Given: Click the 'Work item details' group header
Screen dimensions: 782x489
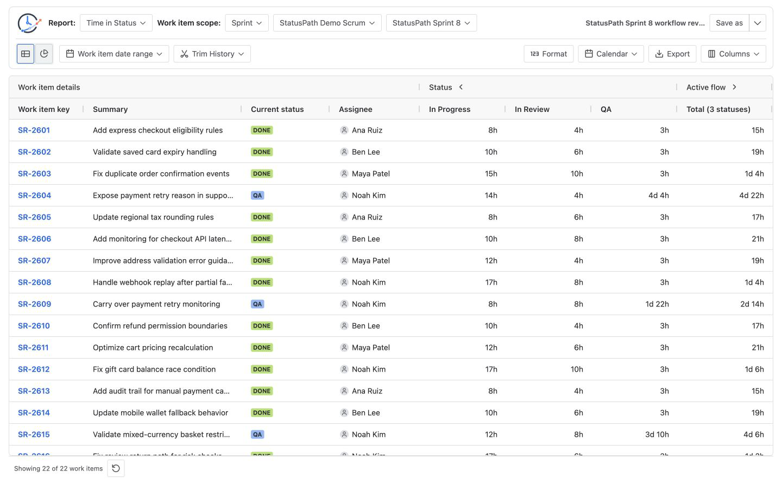Looking at the screenshot, I should (49, 87).
